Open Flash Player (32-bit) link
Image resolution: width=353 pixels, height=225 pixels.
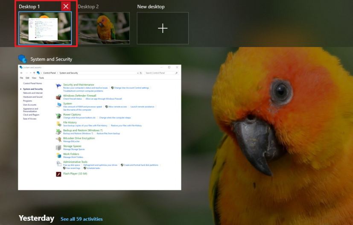tap(75, 174)
